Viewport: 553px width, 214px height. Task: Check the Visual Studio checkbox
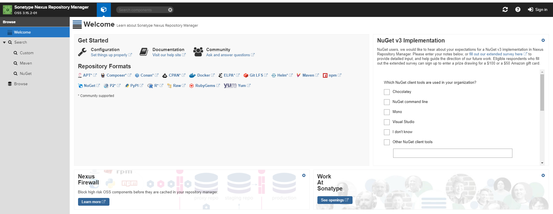coord(387,122)
